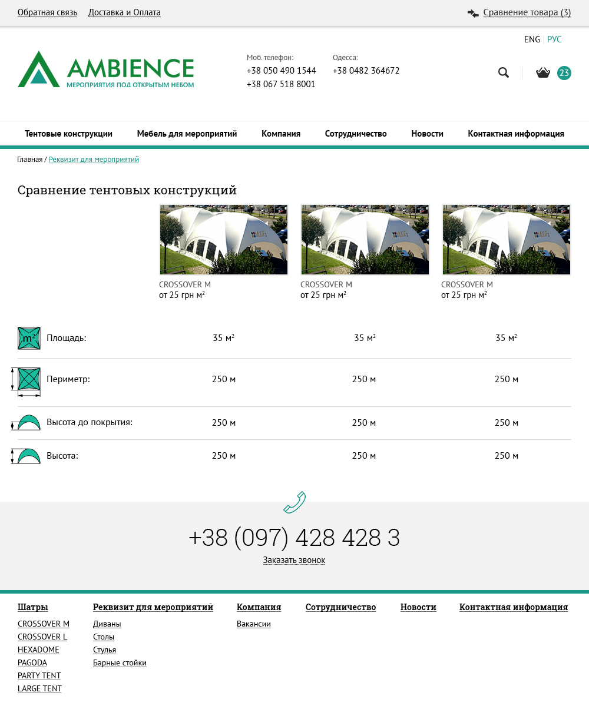The height and width of the screenshot is (709, 589).
Task: Click the height-to-cover tent icon
Action: click(27, 423)
